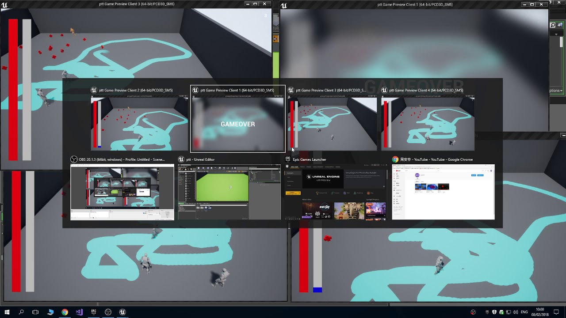
Task: Close the Game Preview Client 3 window
Action: pyautogui.click(x=265, y=4)
